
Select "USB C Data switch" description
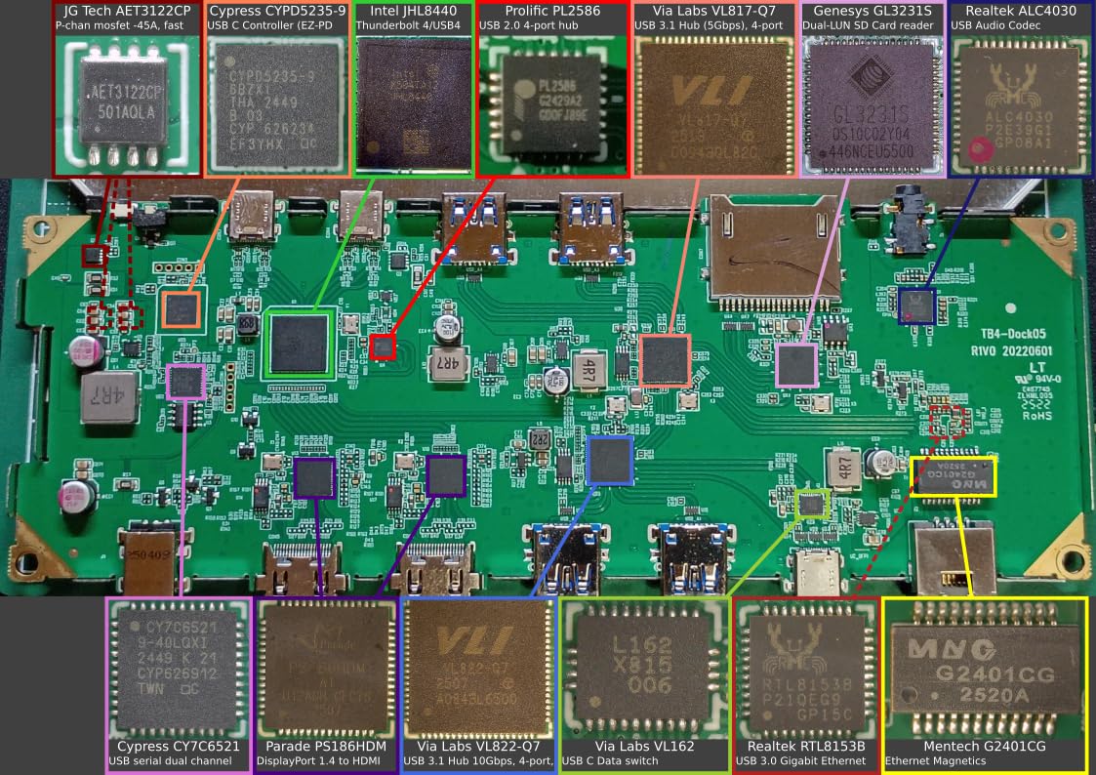[610, 761]
